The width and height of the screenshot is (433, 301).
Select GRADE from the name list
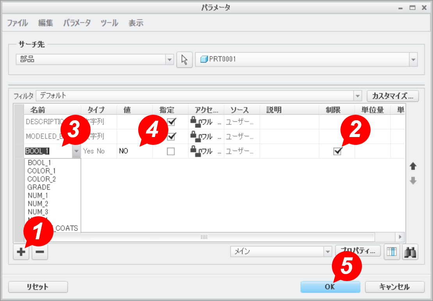tap(39, 187)
